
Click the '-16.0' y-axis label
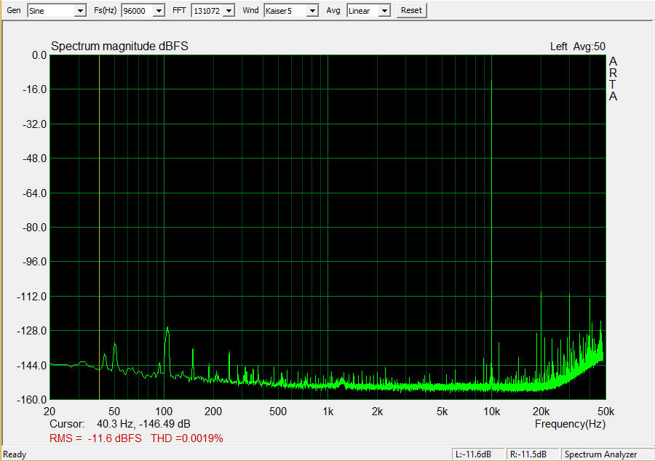tap(35, 89)
